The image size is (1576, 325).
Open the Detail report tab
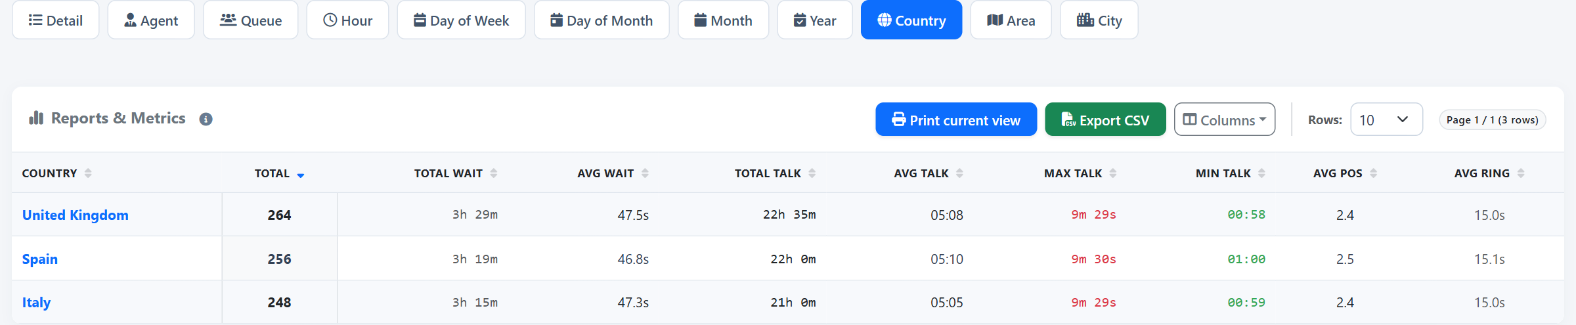56,20
